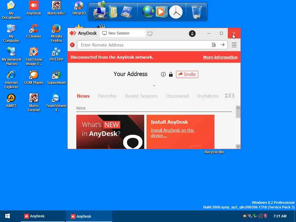Select the AIMP3 desktop shortcut
Screen dimensions: 296x222
click(11, 100)
